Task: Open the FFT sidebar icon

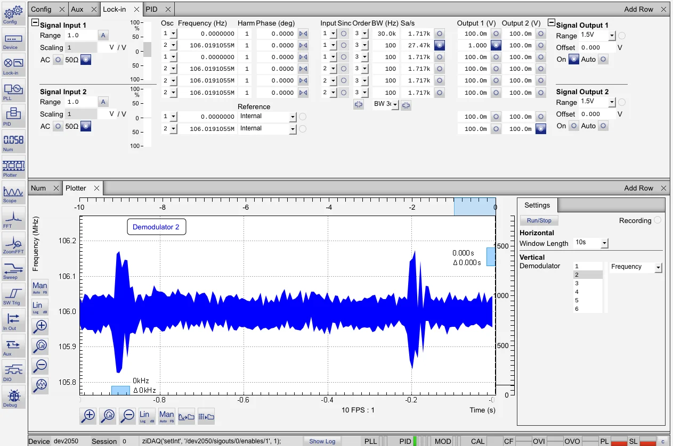Action: pyautogui.click(x=13, y=219)
